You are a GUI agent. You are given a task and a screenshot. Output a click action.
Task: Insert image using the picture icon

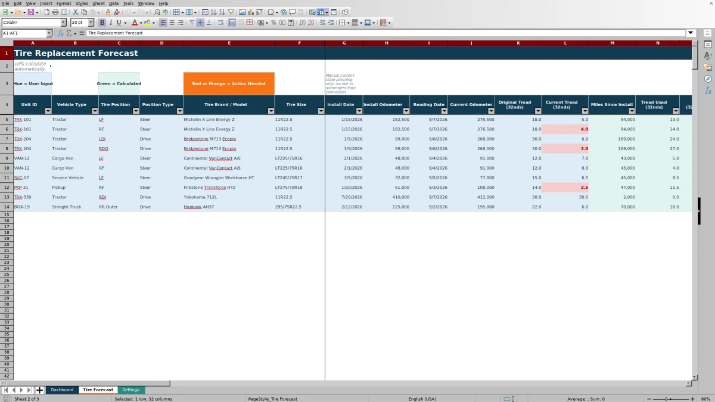tap(243, 12)
